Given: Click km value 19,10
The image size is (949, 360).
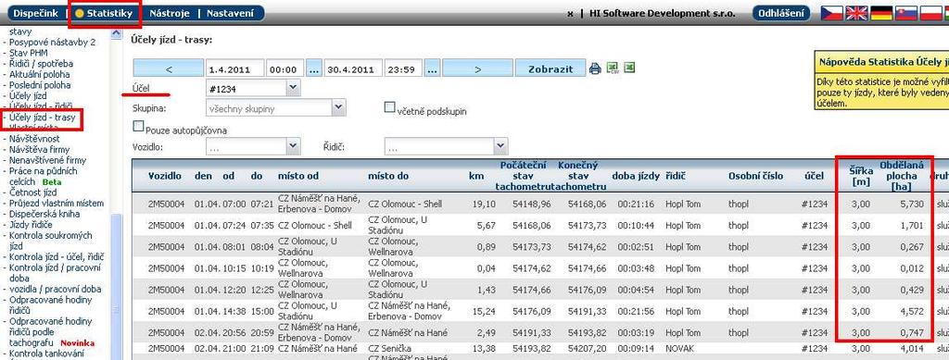Looking at the screenshot, I should [484, 205].
